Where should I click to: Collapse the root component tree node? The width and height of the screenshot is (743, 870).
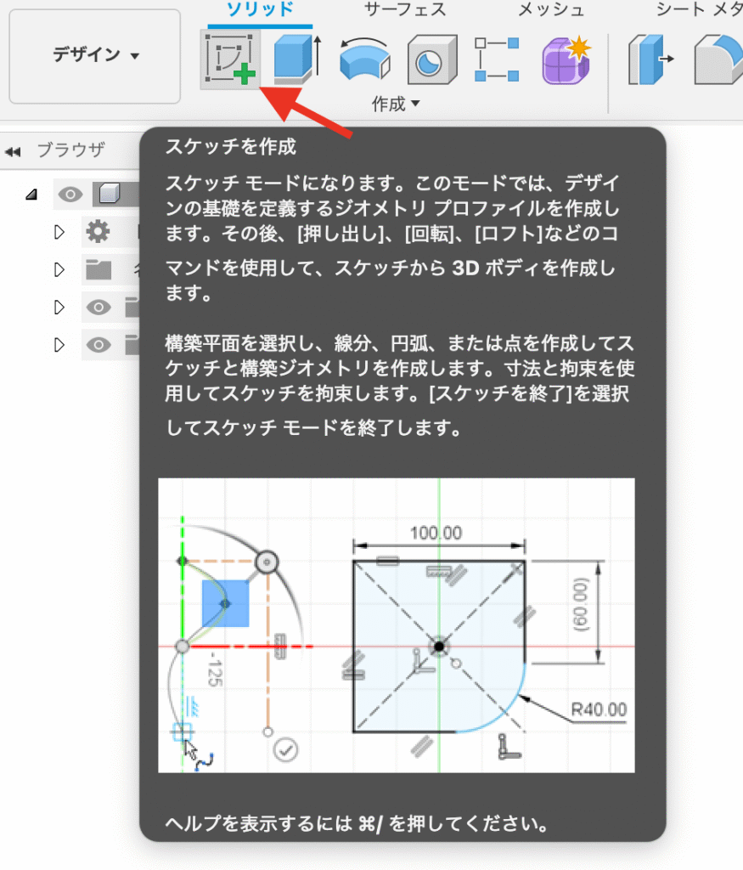pos(31,194)
